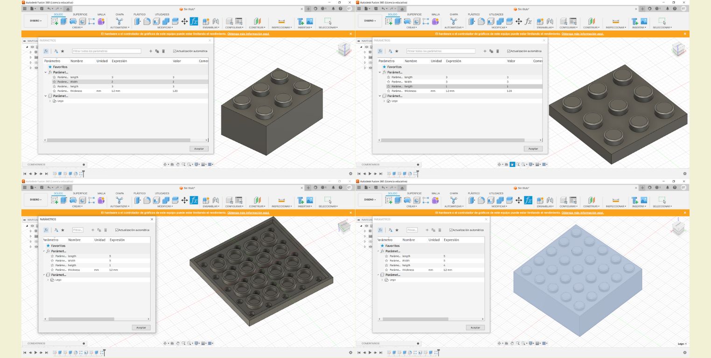The height and width of the screenshot is (358, 711).
Task: Click timeline end marker in top-right window
Action: point(418,173)
